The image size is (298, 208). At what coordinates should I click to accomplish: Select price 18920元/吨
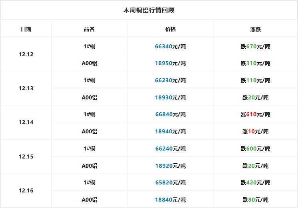171,166
